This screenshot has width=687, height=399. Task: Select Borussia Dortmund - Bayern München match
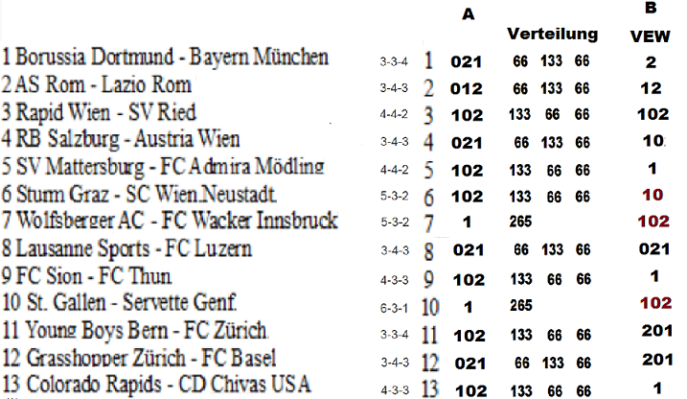click(x=165, y=58)
